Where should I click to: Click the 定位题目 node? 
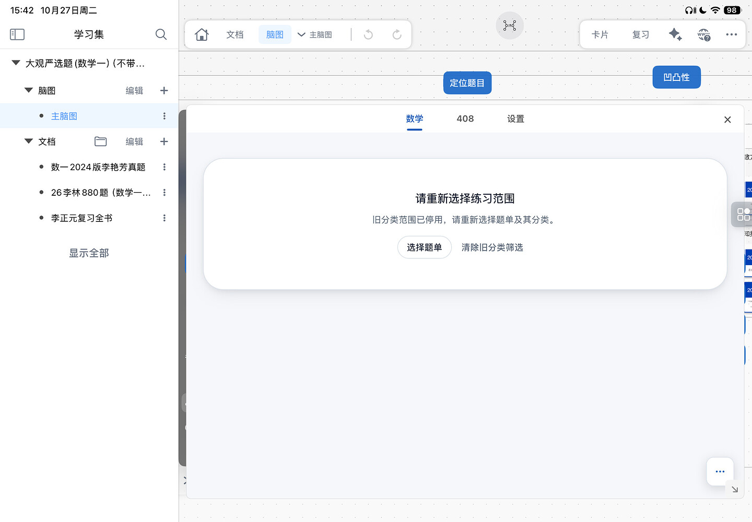[467, 83]
